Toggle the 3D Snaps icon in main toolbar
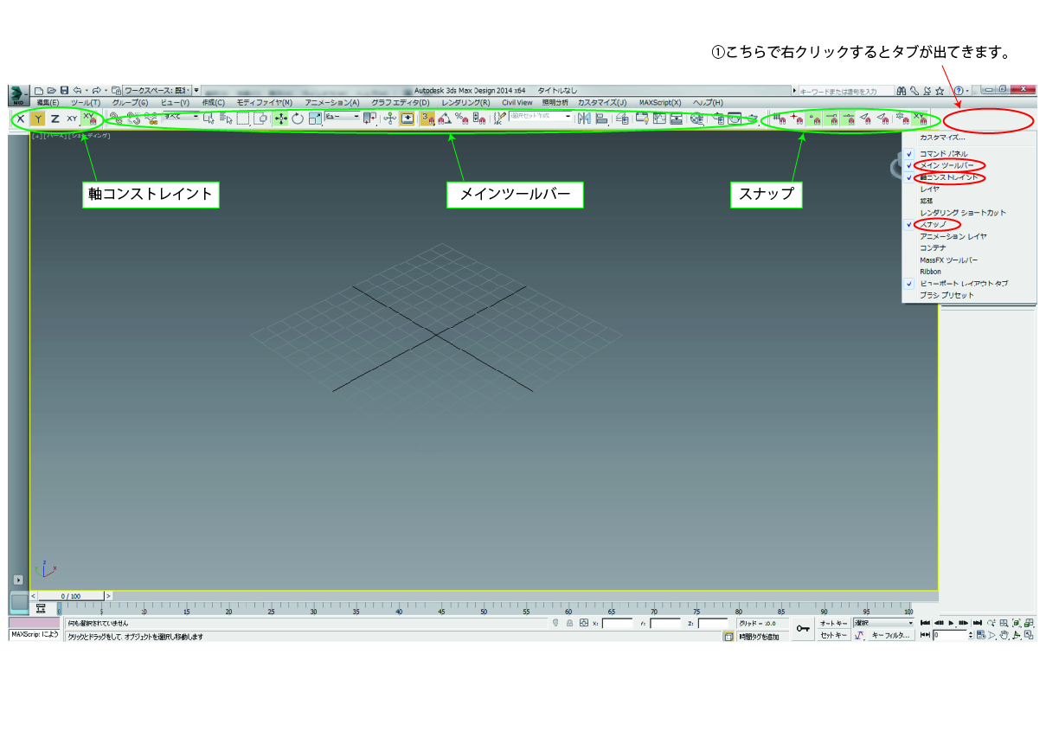The height and width of the screenshot is (744, 1046). 428,119
